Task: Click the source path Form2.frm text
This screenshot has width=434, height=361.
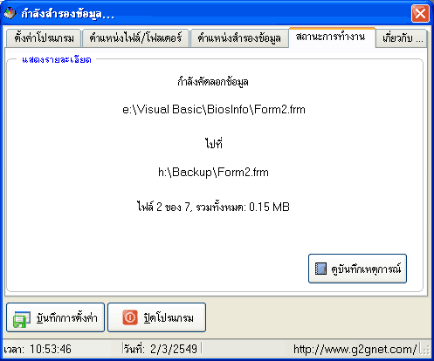Action: click(214, 110)
